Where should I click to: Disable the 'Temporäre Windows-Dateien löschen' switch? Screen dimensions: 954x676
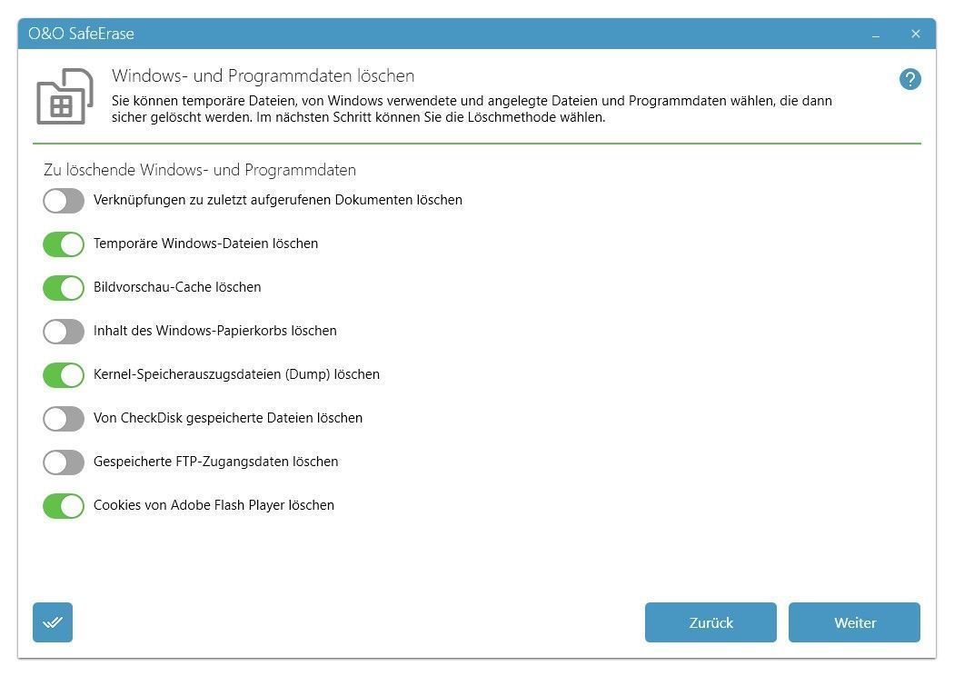coord(64,244)
